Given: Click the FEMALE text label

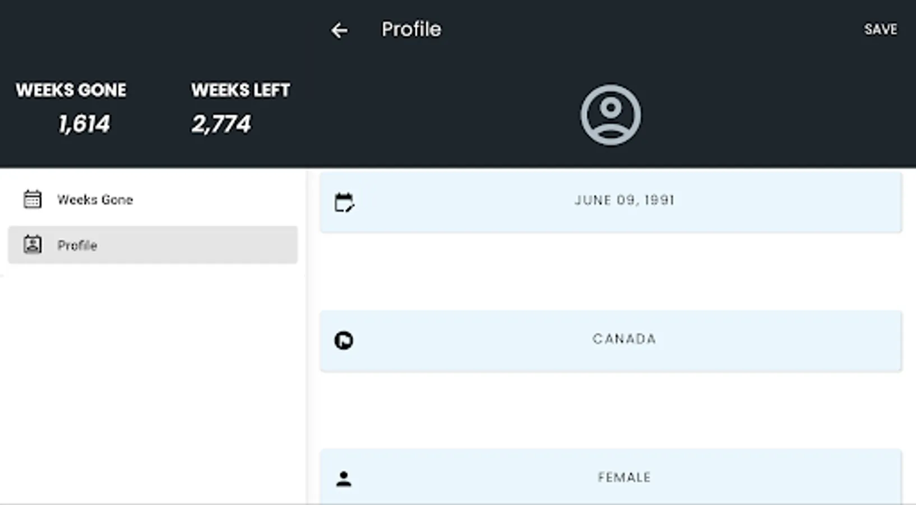Looking at the screenshot, I should pyautogui.click(x=624, y=478).
